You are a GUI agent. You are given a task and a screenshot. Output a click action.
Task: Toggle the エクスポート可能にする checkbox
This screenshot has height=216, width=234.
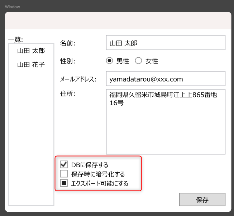pos(64,183)
